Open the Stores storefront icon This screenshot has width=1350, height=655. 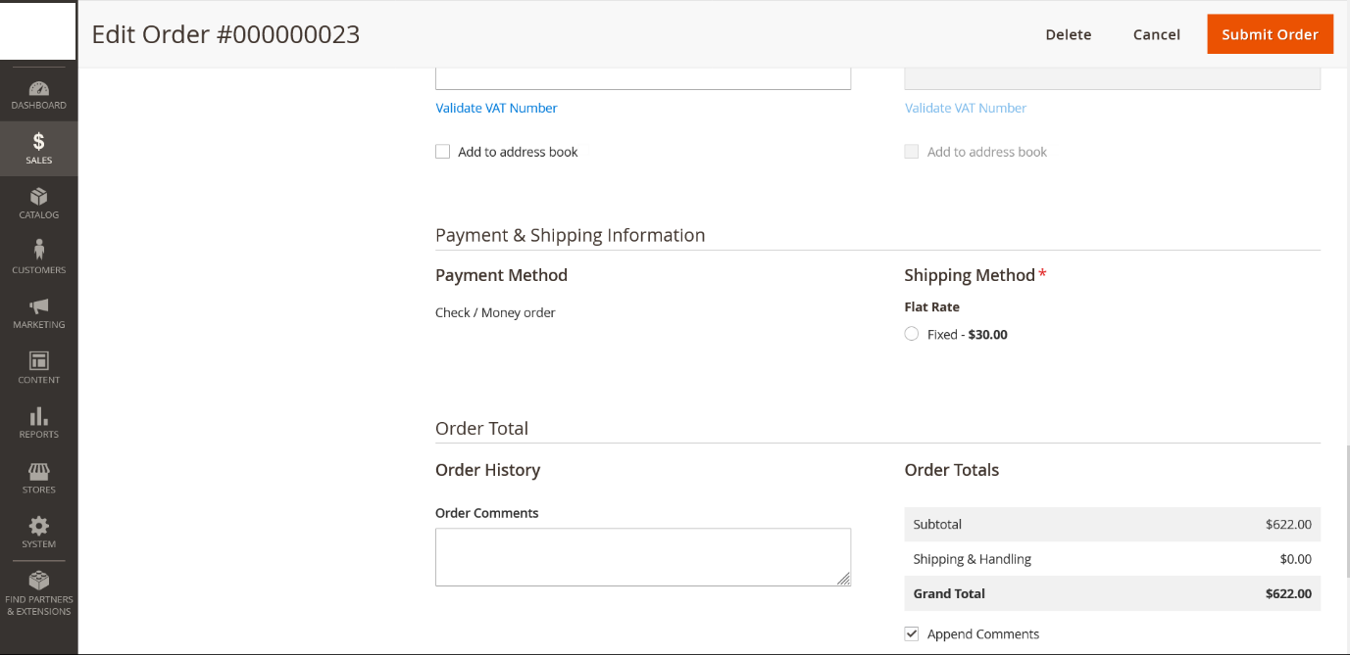tap(39, 472)
